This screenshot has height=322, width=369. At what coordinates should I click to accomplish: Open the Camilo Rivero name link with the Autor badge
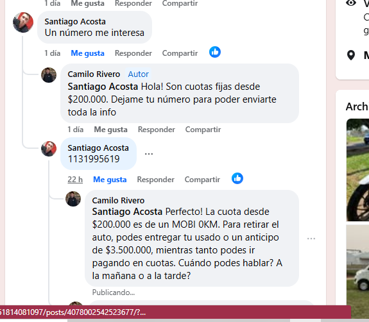pos(94,74)
